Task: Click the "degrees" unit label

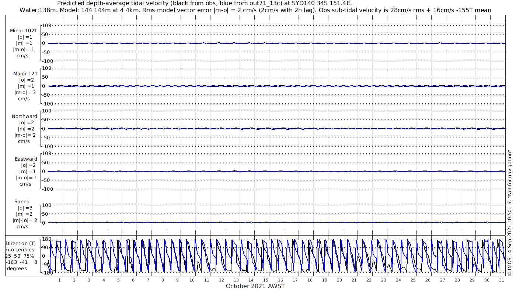Action: point(17,268)
